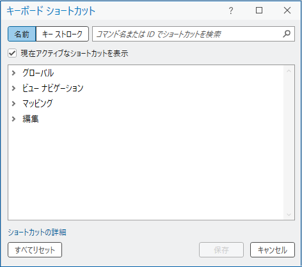This screenshot has width=302, height=267.
Task: Switch to the キー ストローク tab
Action: (x=62, y=34)
